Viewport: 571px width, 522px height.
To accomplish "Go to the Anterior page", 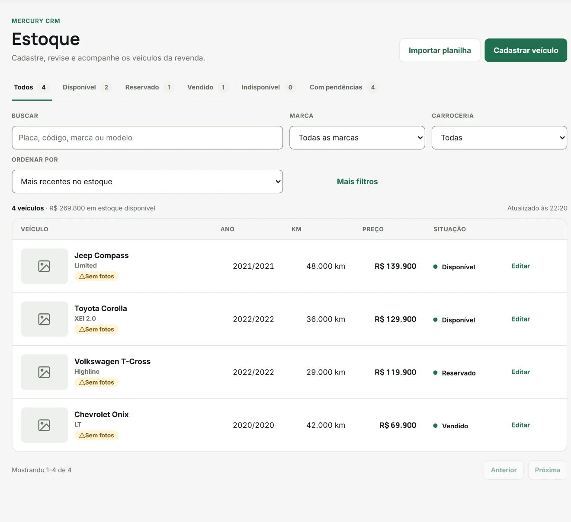I will pyautogui.click(x=504, y=470).
